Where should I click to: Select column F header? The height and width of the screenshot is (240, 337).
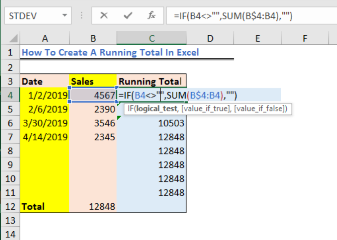click(x=305, y=38)
